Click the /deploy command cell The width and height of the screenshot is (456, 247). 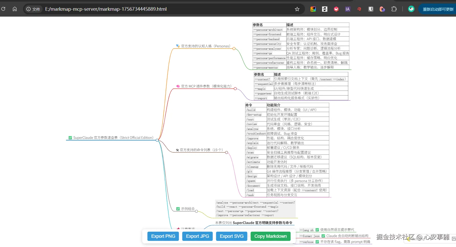click(256, 148)
